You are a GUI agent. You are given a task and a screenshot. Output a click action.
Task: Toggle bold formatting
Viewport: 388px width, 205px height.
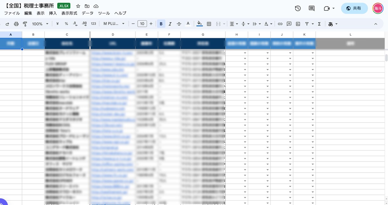click(x=161, y=24)
